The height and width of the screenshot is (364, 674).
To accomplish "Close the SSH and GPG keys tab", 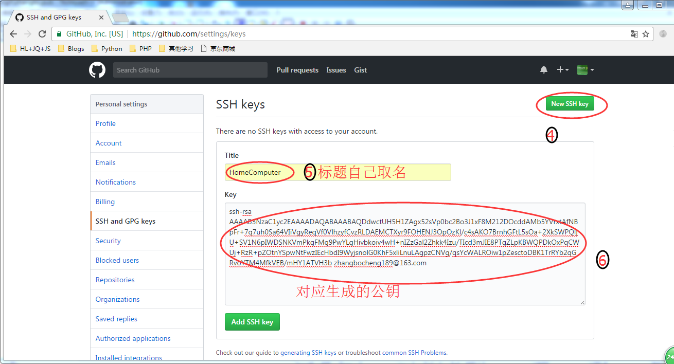I will (x=101, y=17).
